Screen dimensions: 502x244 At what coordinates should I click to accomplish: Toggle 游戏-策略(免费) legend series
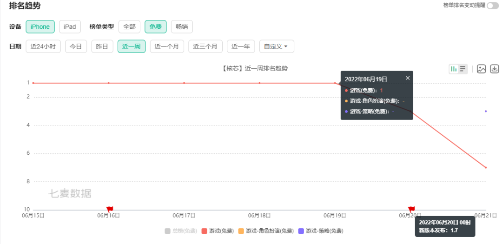point(320,231)
